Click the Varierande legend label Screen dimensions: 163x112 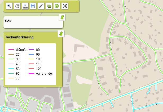click(44, 74)
